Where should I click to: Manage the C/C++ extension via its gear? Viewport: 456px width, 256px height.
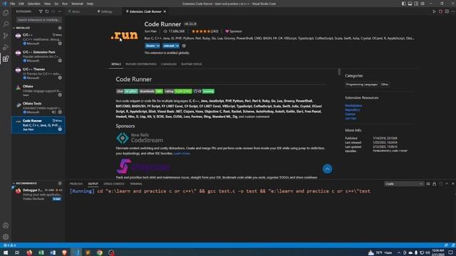coord(60,43)
